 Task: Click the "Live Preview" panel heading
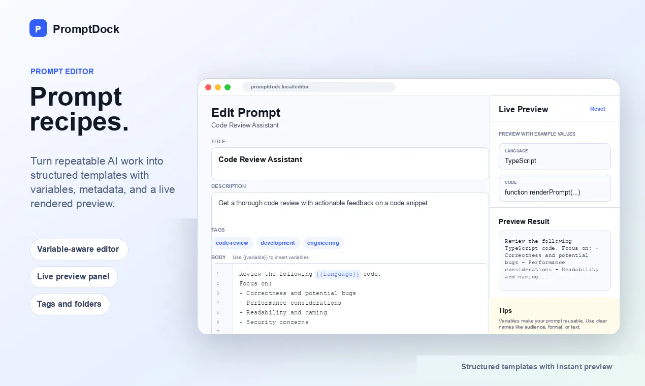(523, 109)
